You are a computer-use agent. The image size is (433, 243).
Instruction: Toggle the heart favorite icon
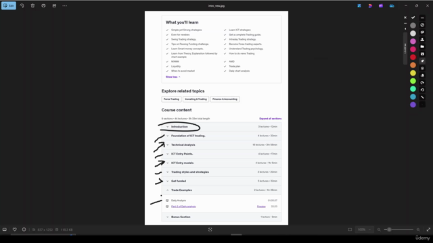15,230
